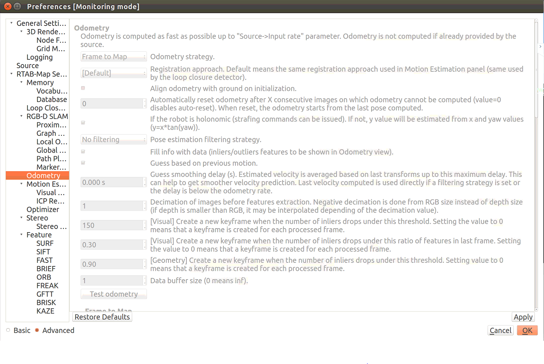Click the vertical scrollbar of settings panel
Image resolution: width=544 pixels, height=364 pixels.
click(536, 159)
